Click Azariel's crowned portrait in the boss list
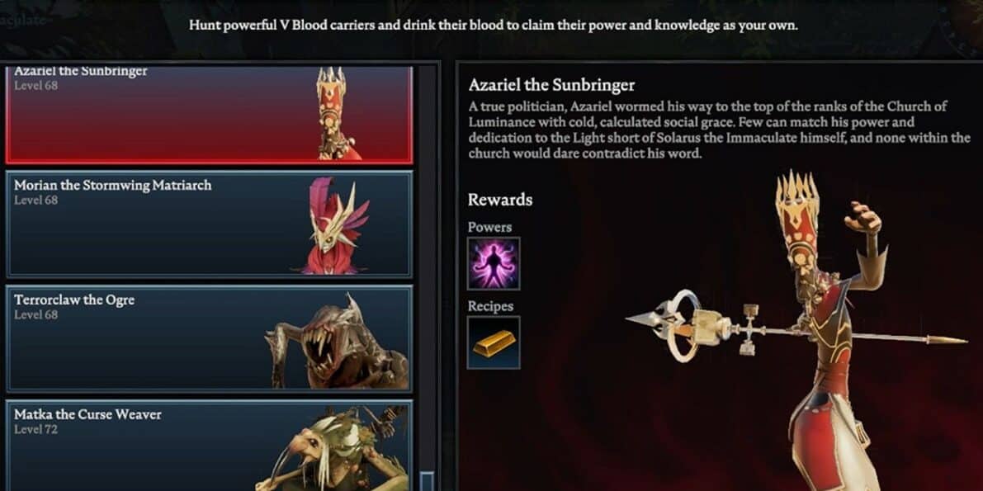The width and height of the screenshot is (983, 491). click(338, 114)
